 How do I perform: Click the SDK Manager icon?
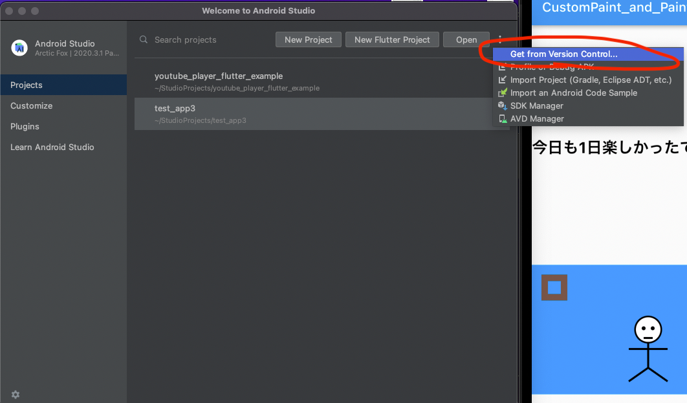[503, 105]
